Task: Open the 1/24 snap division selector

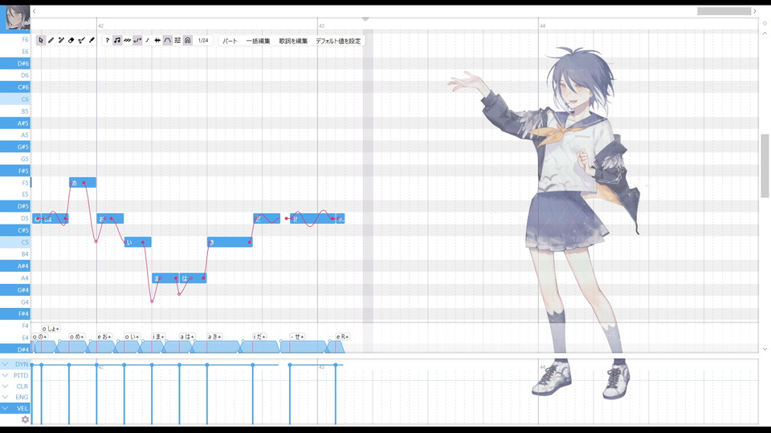Action: pyautogui.click(x=203, y=40)
